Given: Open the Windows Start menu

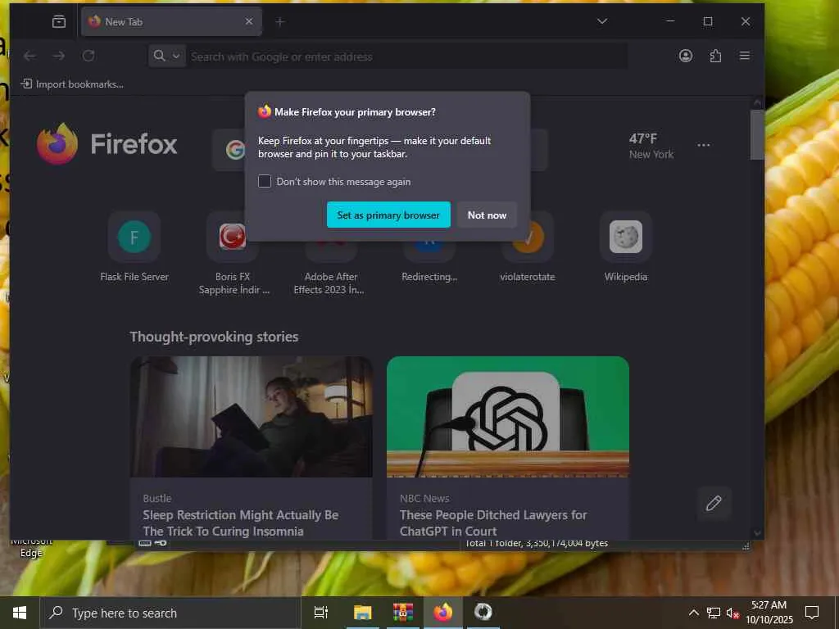Looking at the screenshot, I should 20,613.
